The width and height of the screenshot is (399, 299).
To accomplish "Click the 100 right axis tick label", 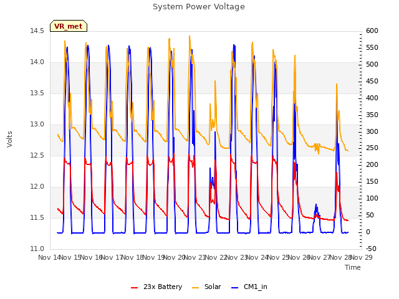I will [x=372, y=198].
